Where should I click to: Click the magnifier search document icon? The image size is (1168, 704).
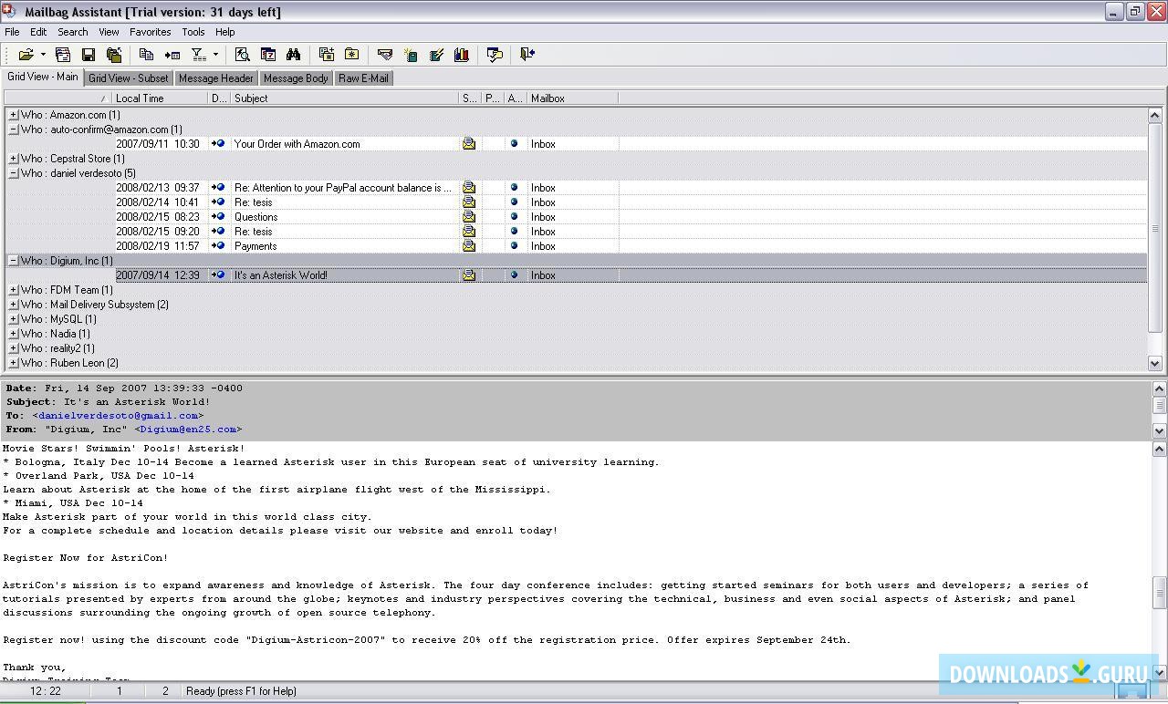[x=242, y=55]
